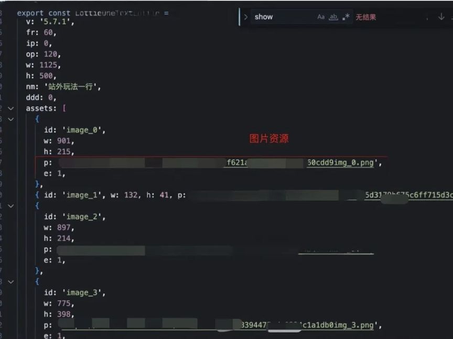Click the w: 1125 value
453x339 pixels.
48,65
